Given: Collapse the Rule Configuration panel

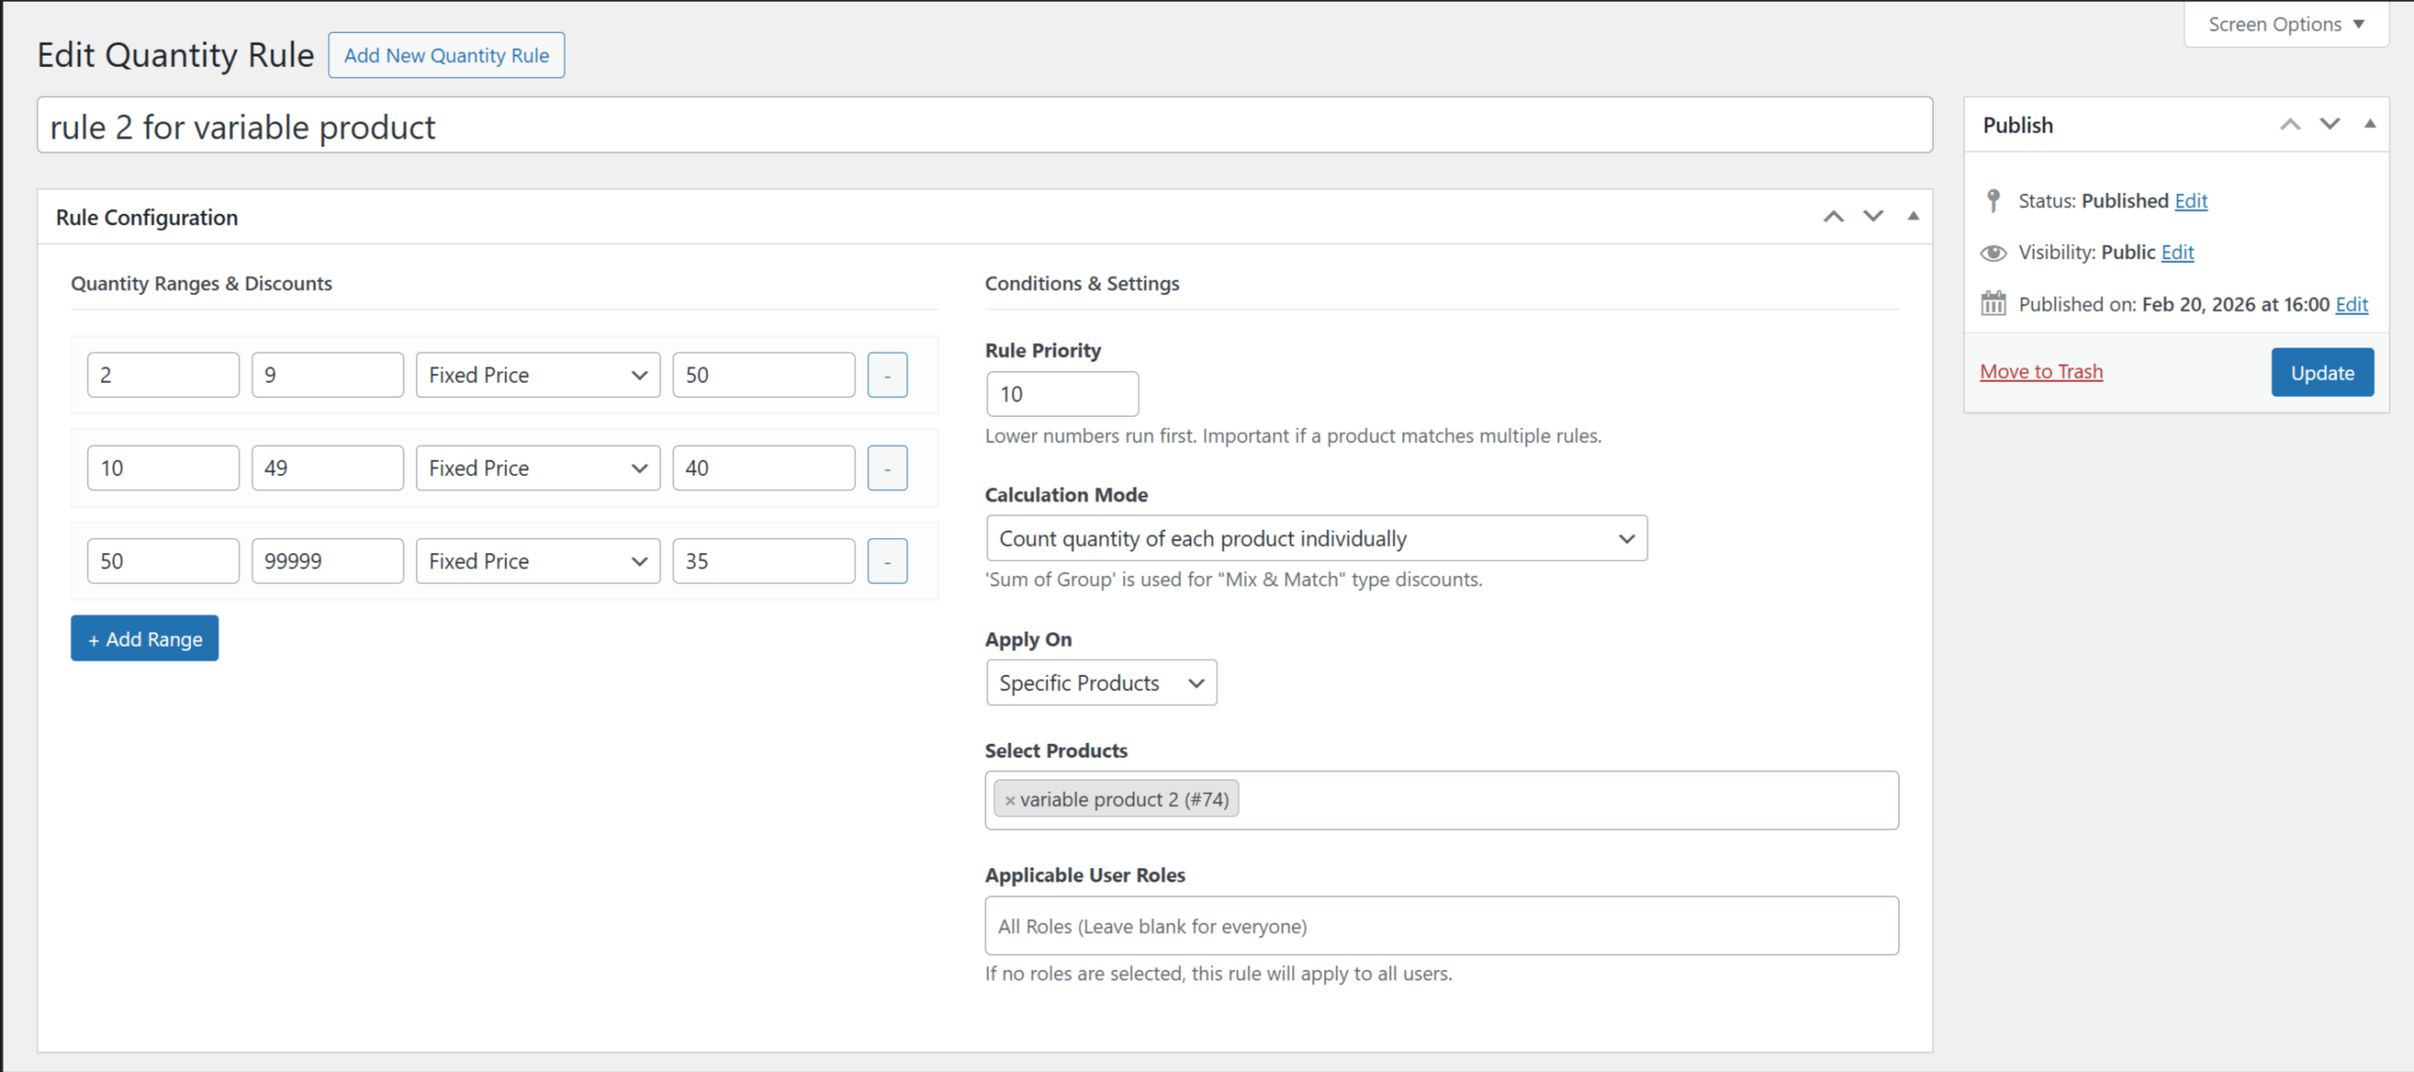Looking at the screenshot, I should tap(1913, 216).
